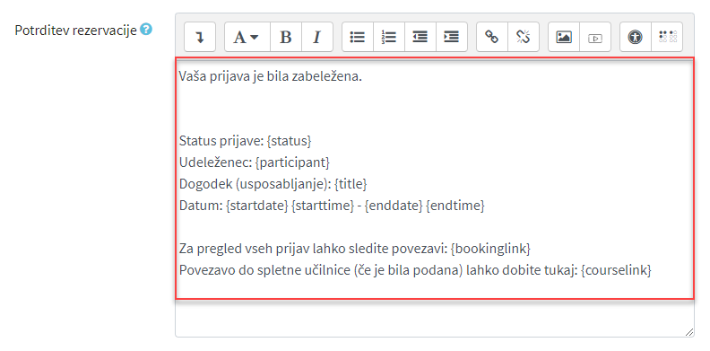
Task: Expand the toolbar with show more buttons arrow
Action: pyautogui.click(x=200, y=37)
